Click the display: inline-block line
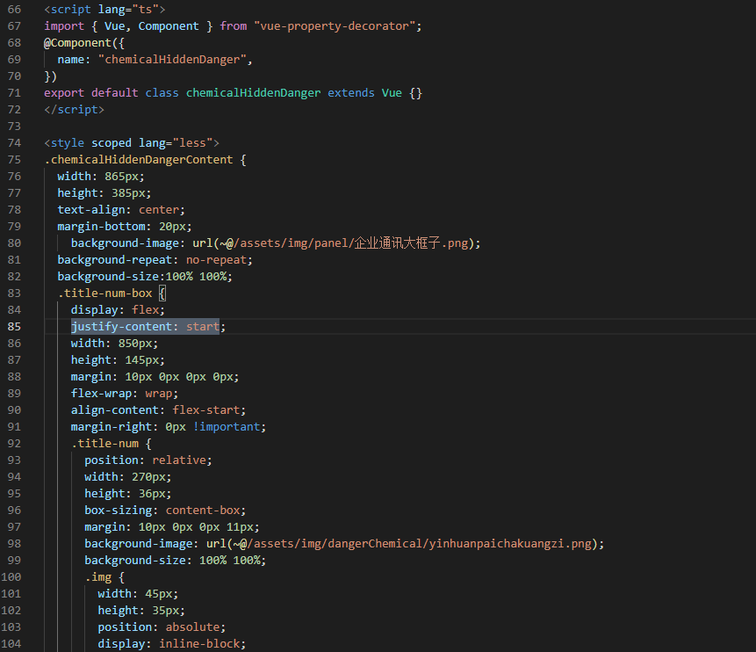 coord(171,644)
